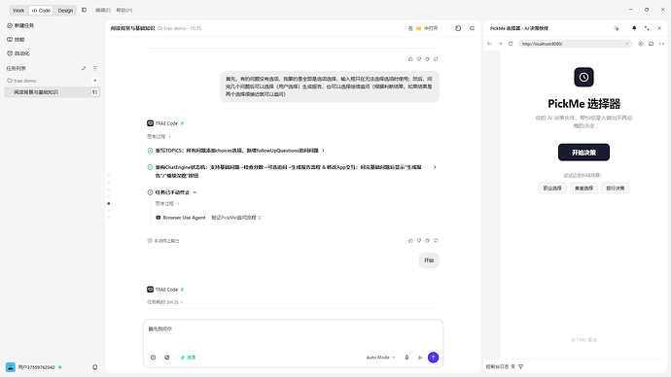This screenshot has width=671, height=377.
Task: Open 技能 in the sidebar
Action: (16, 39)
